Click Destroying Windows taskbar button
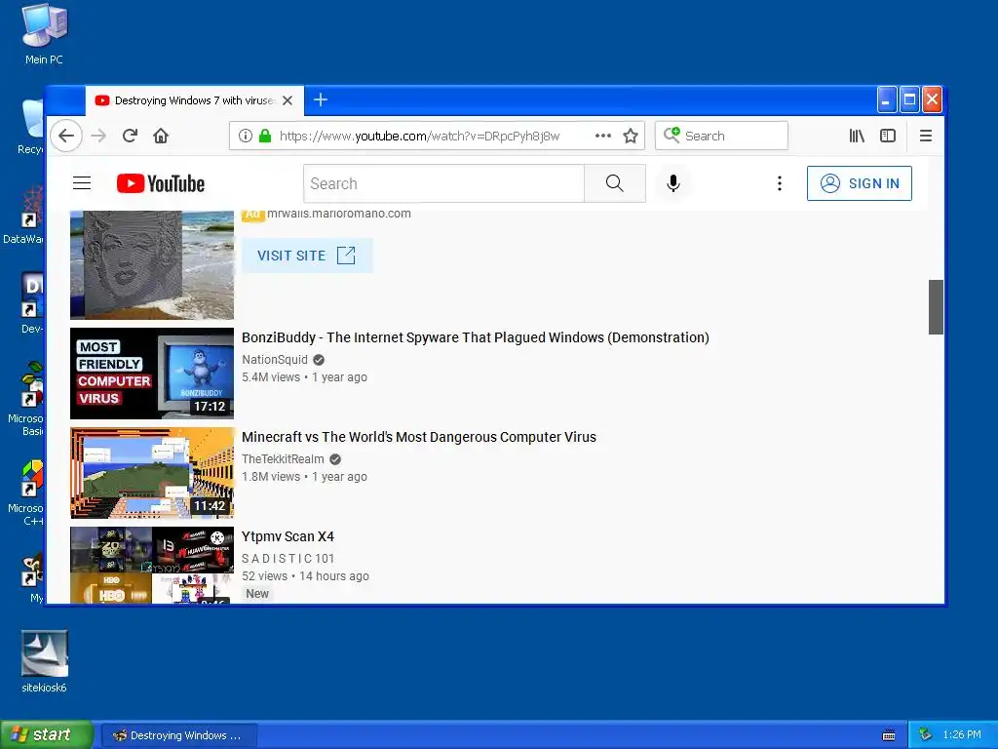998x749 pixels. (179, 735)
